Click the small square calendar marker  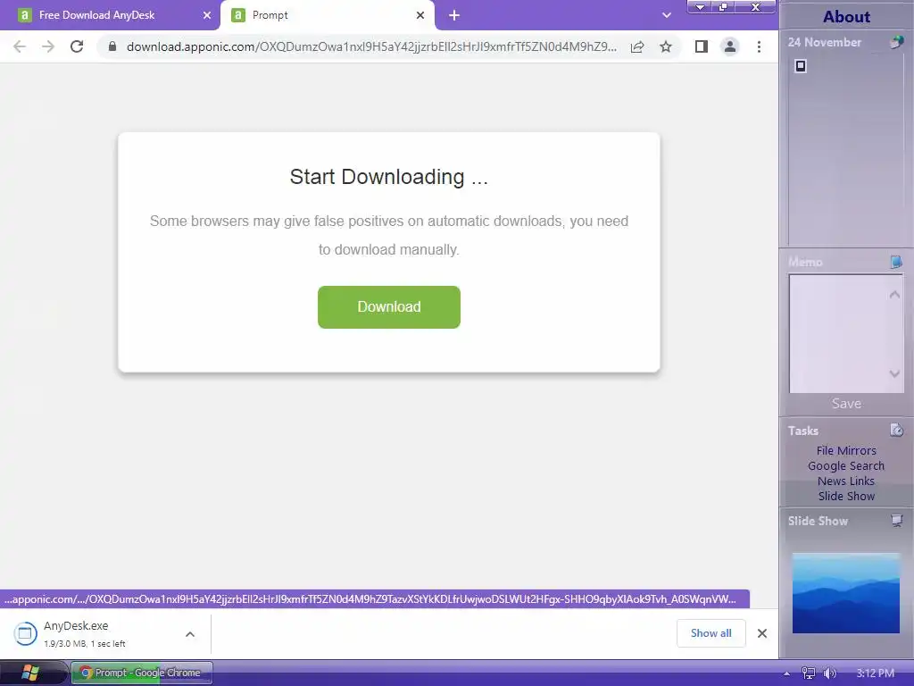pos(801,66)
